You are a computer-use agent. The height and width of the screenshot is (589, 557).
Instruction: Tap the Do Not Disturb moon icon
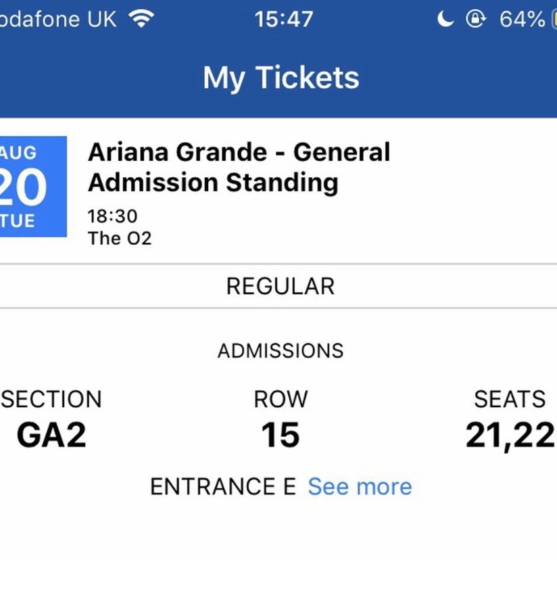point(445,19)
